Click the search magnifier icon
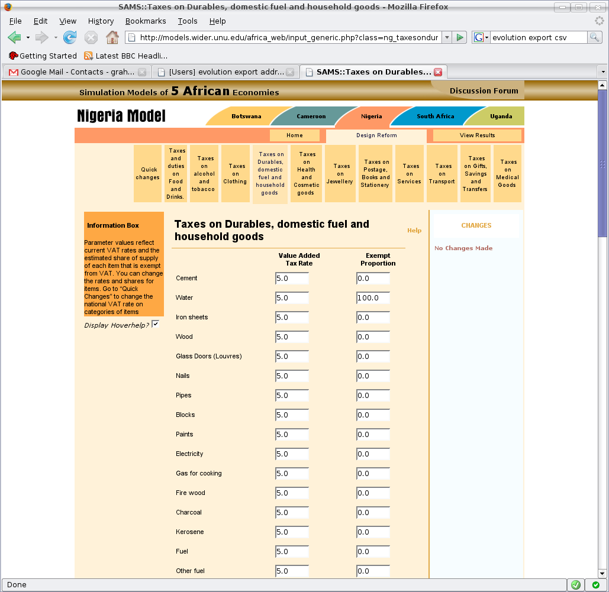Image resolution: width=609 pixels, height=592 pixels. tap(594, 38)
